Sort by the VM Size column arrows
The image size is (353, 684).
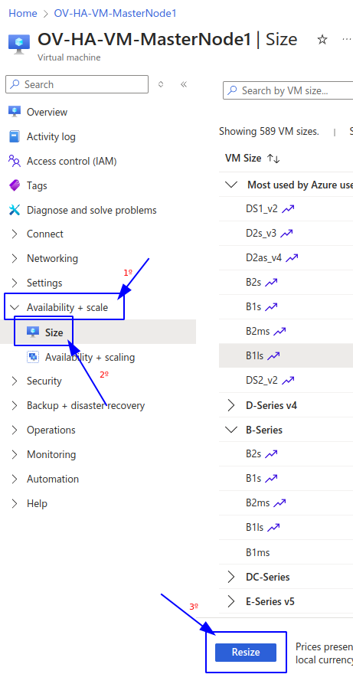tap(273, 159)
